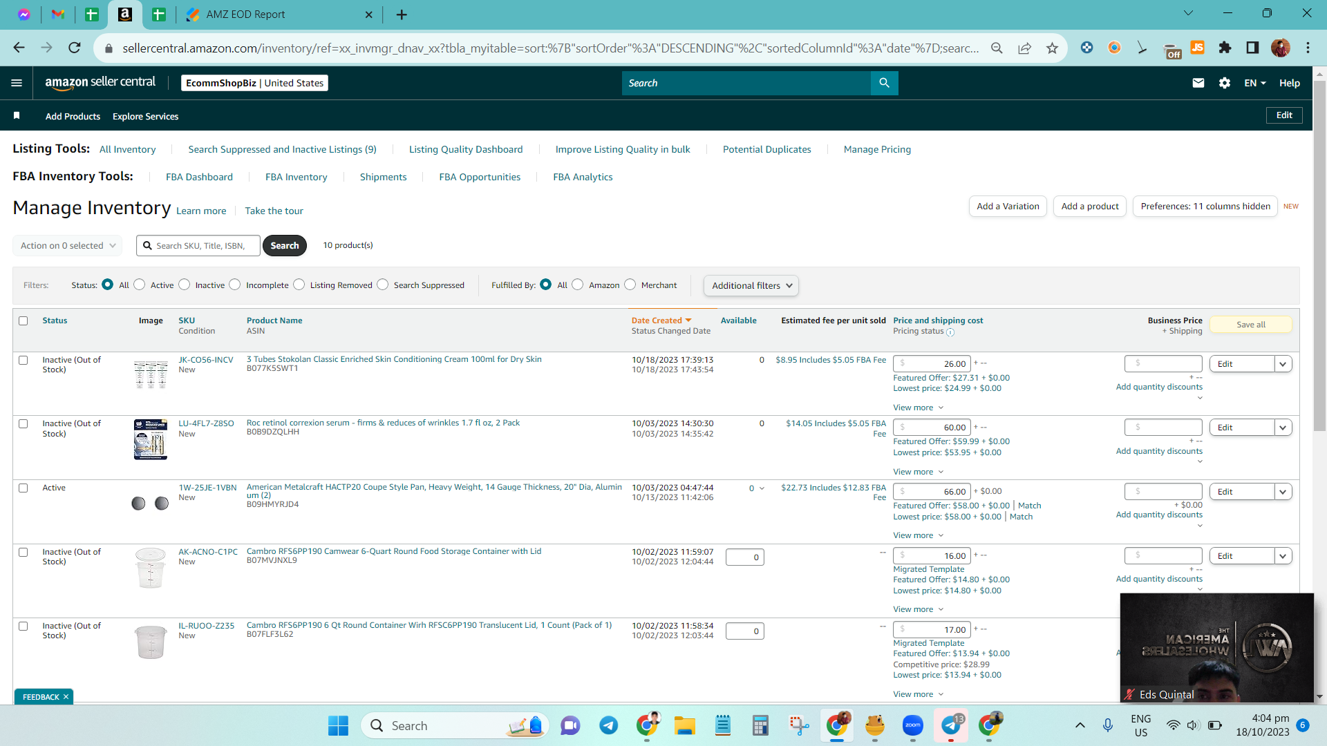Open Telegram from the taskbar
This screenshot has width=1327, height=746.
coord(608,725)
